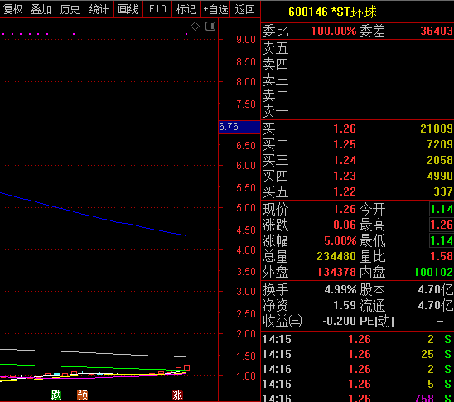Viewport: 454px width, 402px height.
Task: Click the 最低 value 1.14
Action: [442, 240]
